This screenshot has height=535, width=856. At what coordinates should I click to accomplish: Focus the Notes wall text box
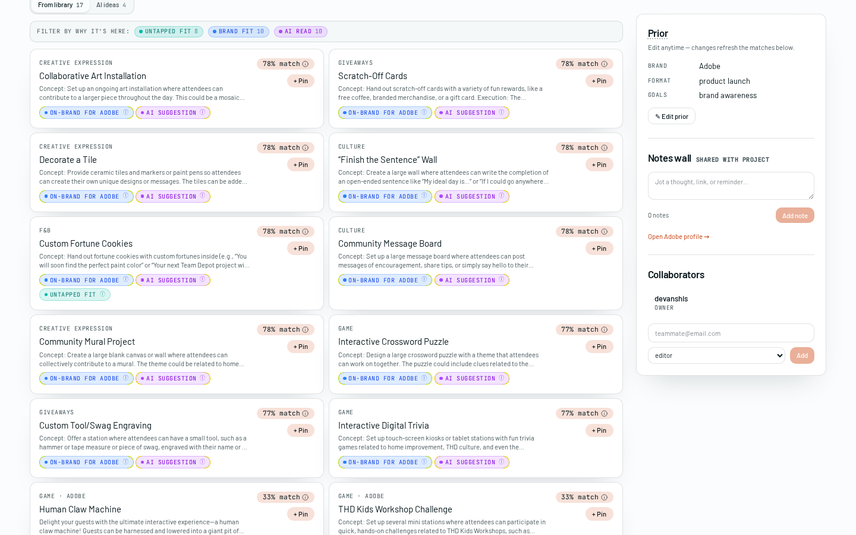(731, 185)
